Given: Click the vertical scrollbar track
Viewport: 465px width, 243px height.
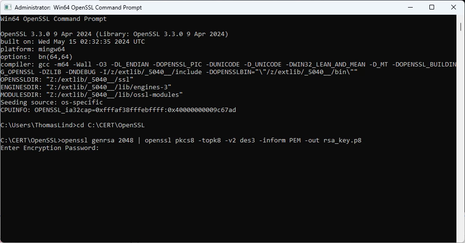Looking at the screenshot, I should point(462,142).
